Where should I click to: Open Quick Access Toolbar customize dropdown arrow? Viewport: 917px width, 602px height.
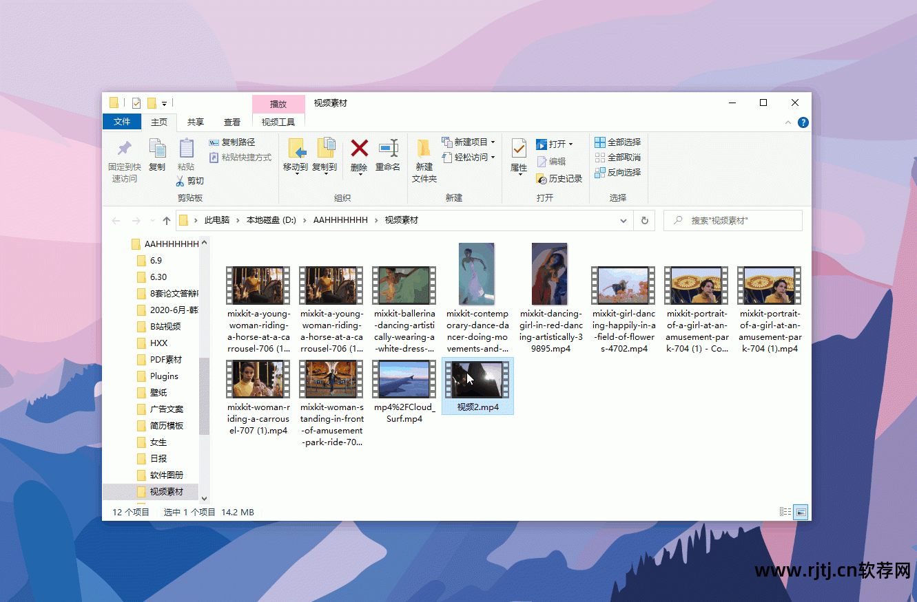(x=165, y=104)
